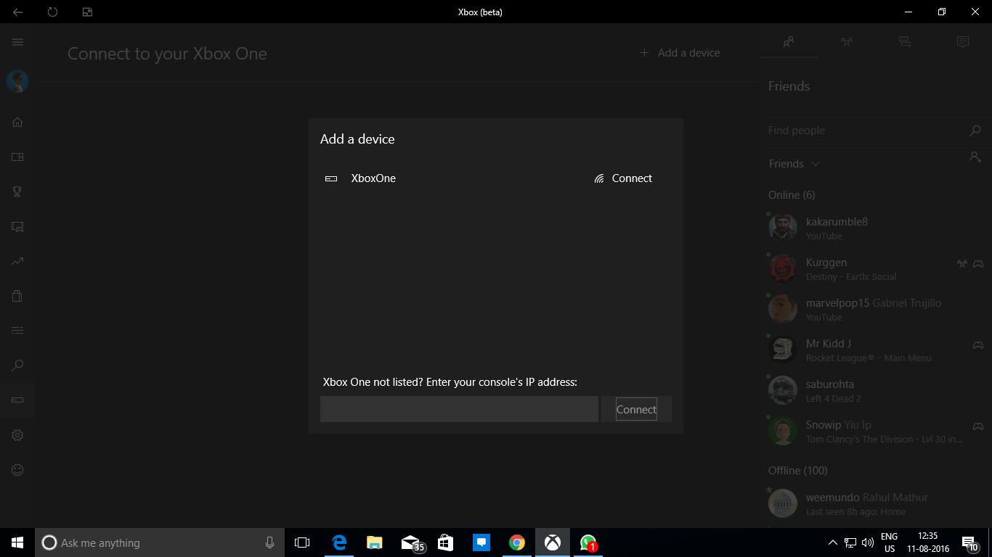Viewport: 992px width, 557px height.
Task: Click the snap view icon in title bar
Action: [87, 12]
